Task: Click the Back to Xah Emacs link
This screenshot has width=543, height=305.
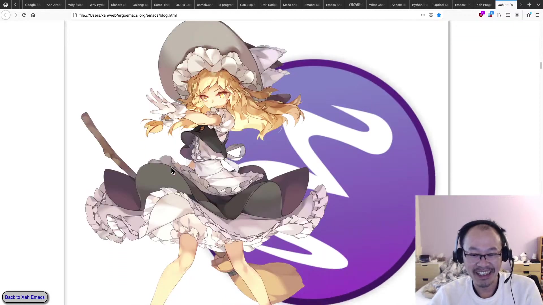Action: 25,297
